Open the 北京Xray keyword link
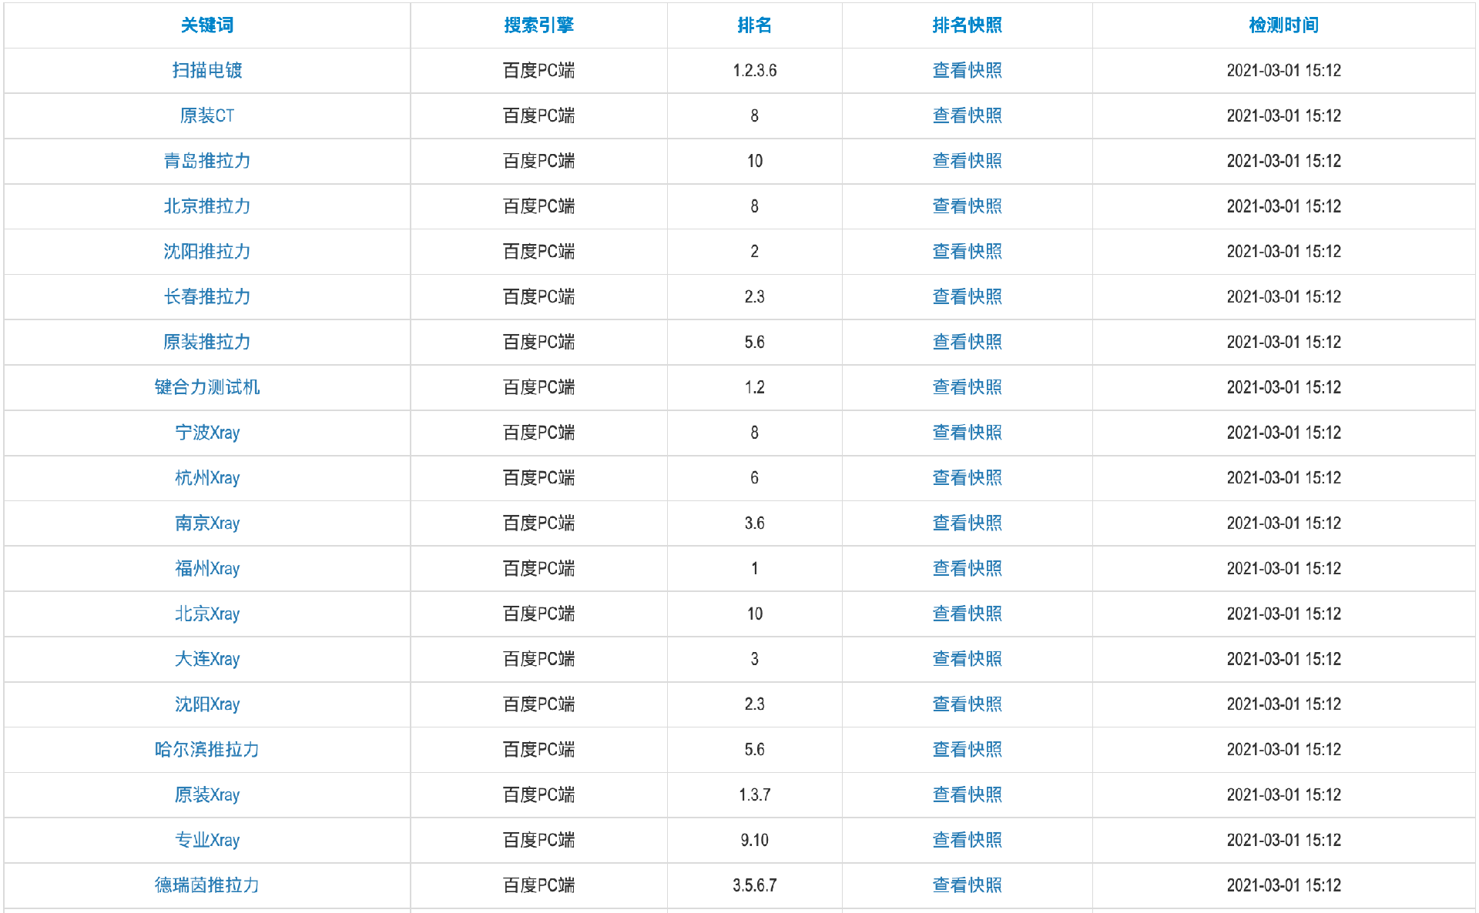This screenshot has width=1479, height=913. click(207, 614)
